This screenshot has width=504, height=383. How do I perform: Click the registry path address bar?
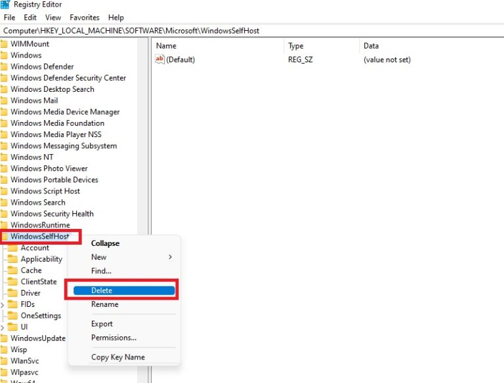(x=252, y=31)
